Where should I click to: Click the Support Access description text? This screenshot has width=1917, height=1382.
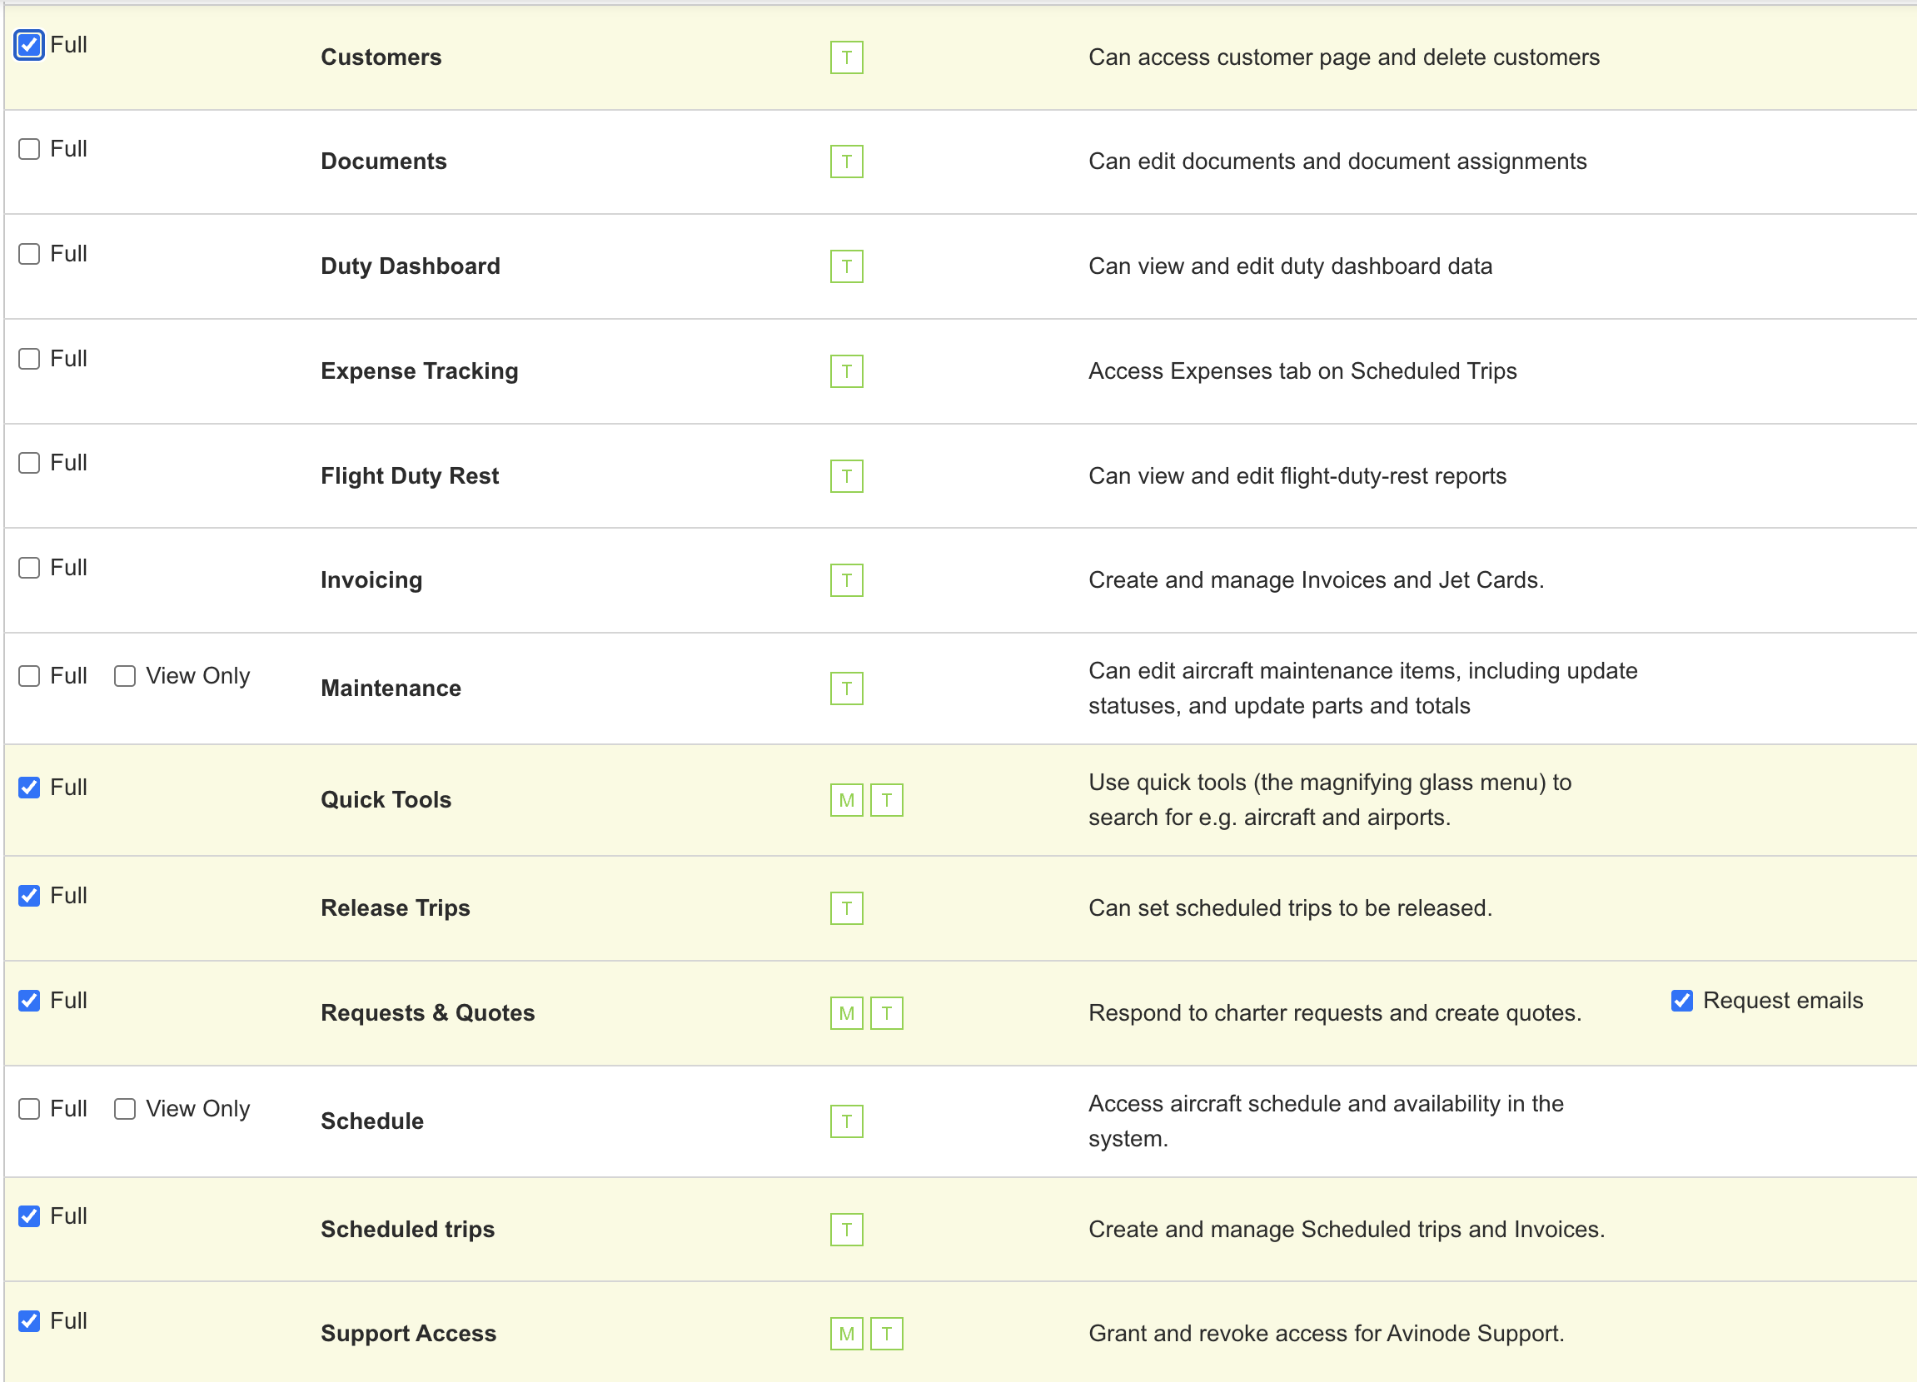pyautogui.click(x=1326, y=1333)
